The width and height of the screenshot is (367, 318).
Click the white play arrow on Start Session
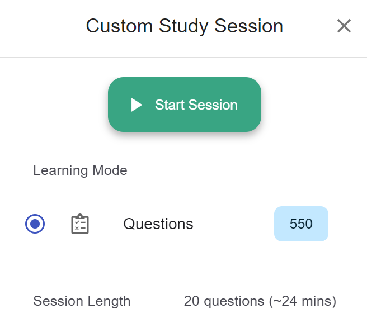[137, 105]
